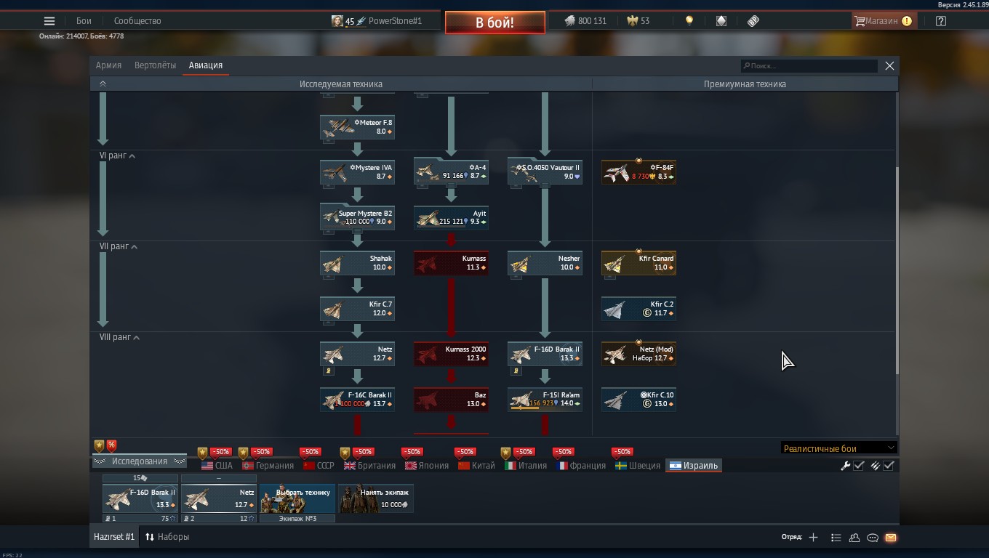
Task: Select the F-16D Barak II in research tree
Action: [545, 354]
